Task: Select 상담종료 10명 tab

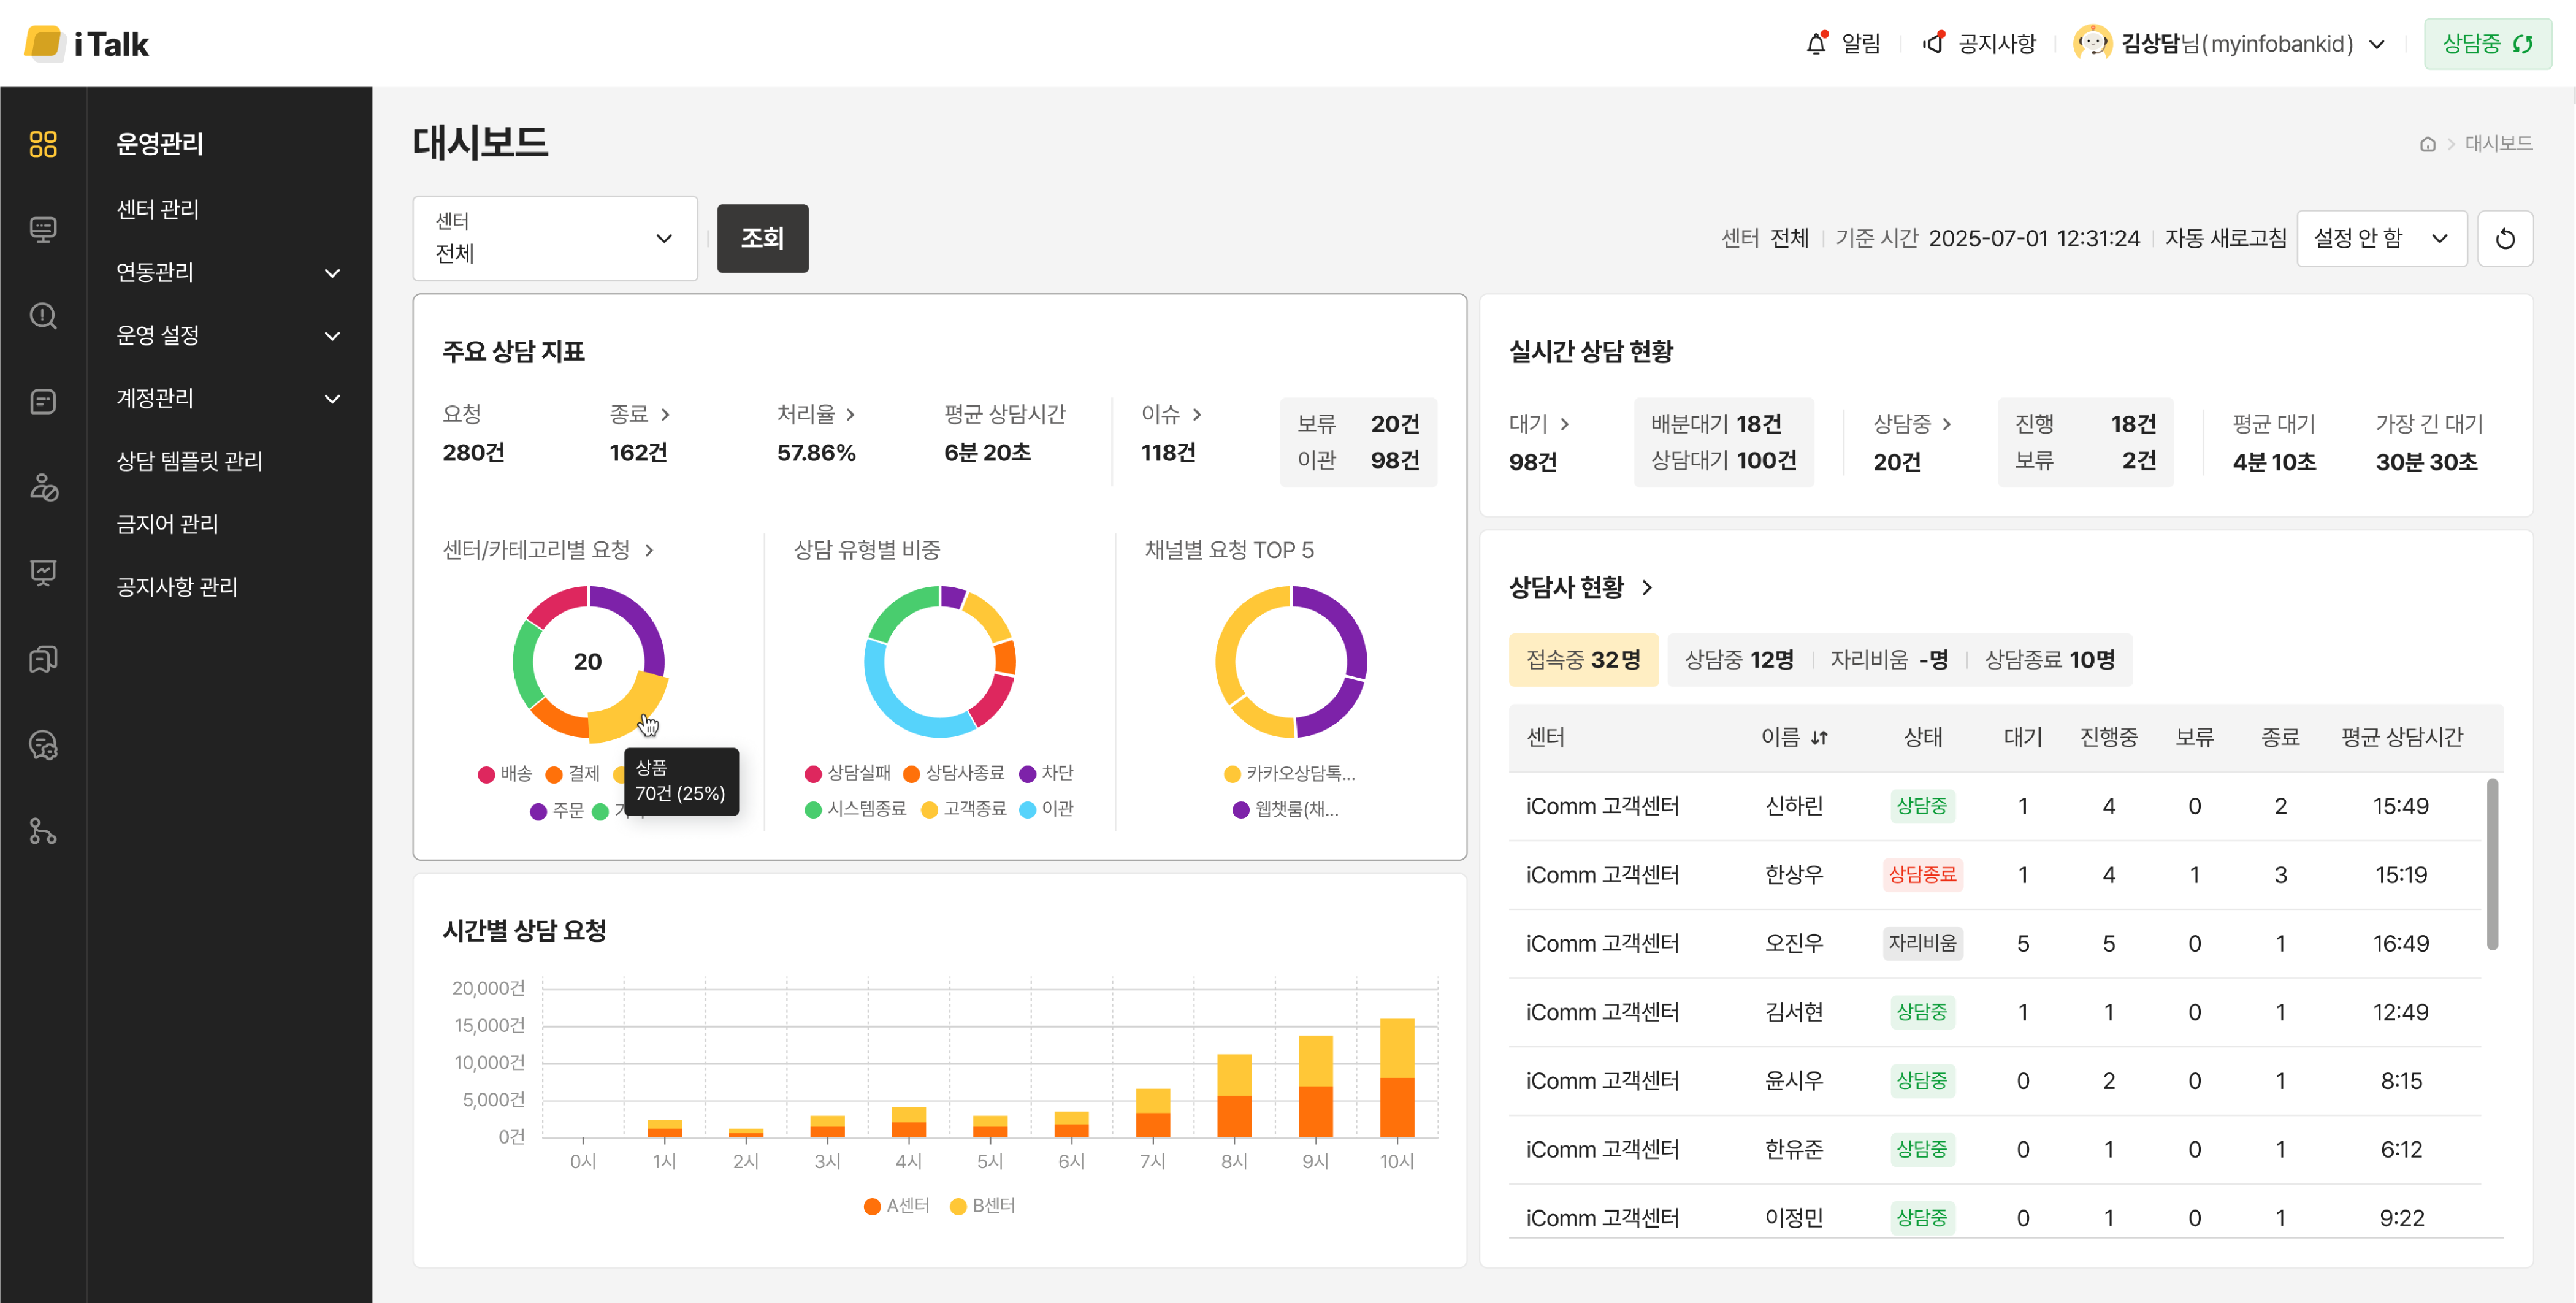Action: 2050,660
